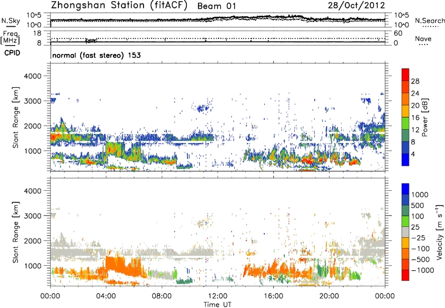Click "Slant Range [km]" label of velocity panel
This screenshot has width=445, height=308.
16,232
